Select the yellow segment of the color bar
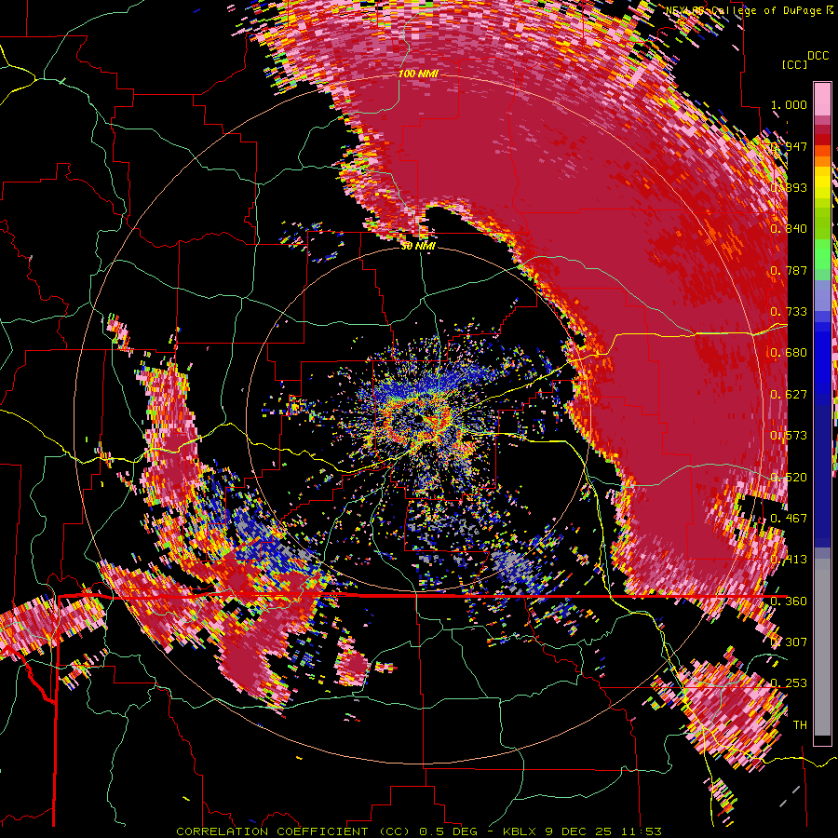The image size is (838, 838). [822, 182]
